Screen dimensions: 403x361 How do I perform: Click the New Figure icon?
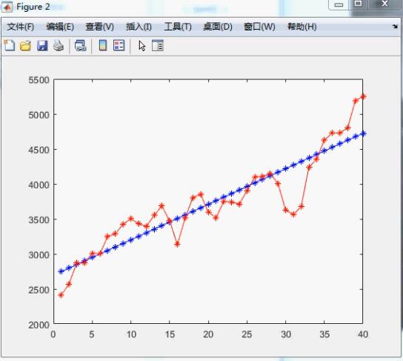tap(10, 45)
